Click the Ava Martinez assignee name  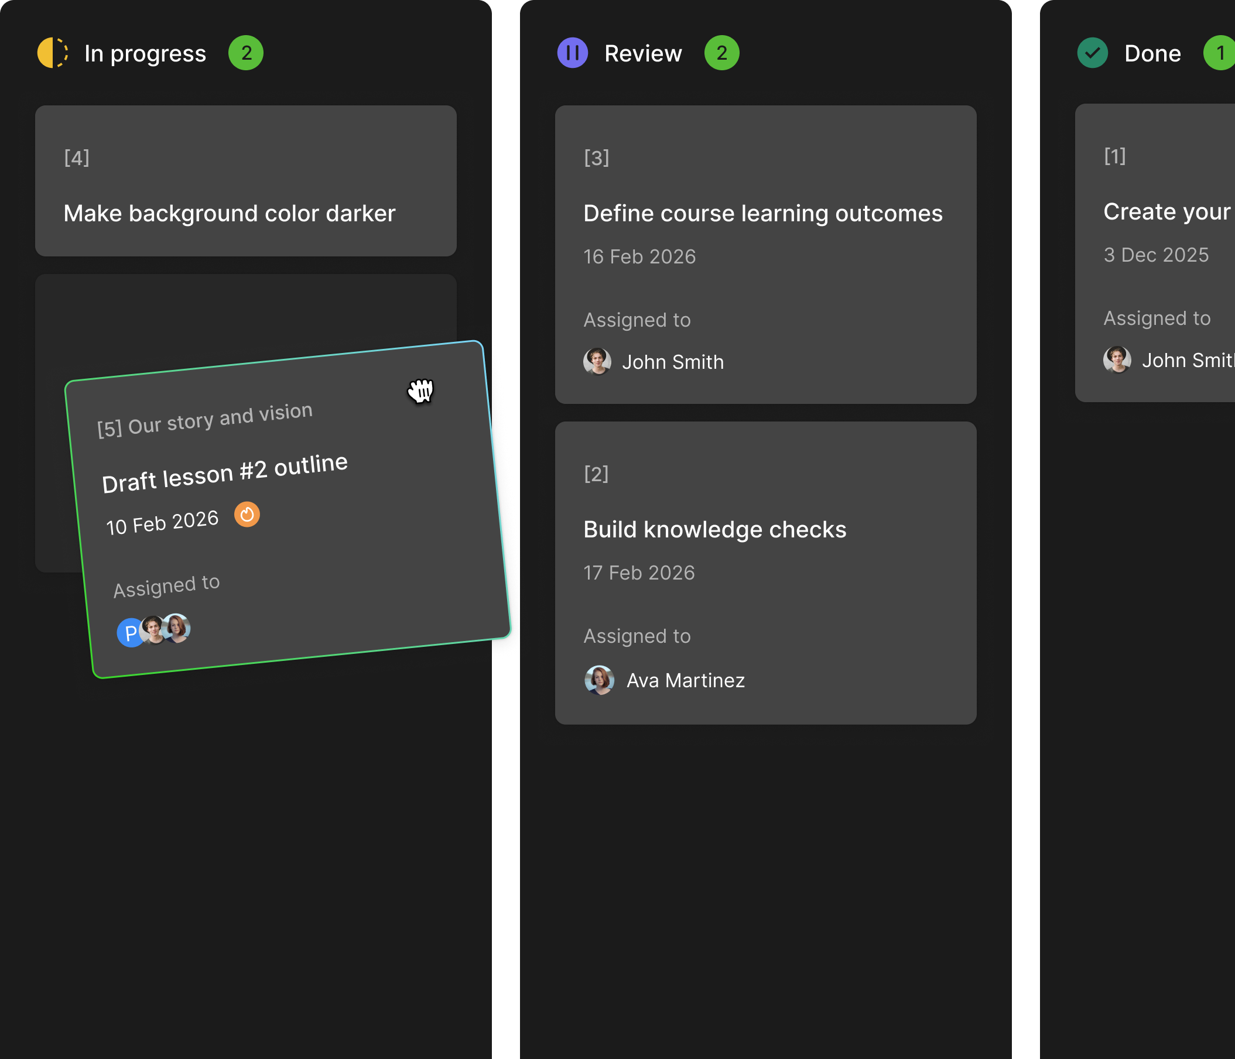pyautogui.click(x=686, y=681)
